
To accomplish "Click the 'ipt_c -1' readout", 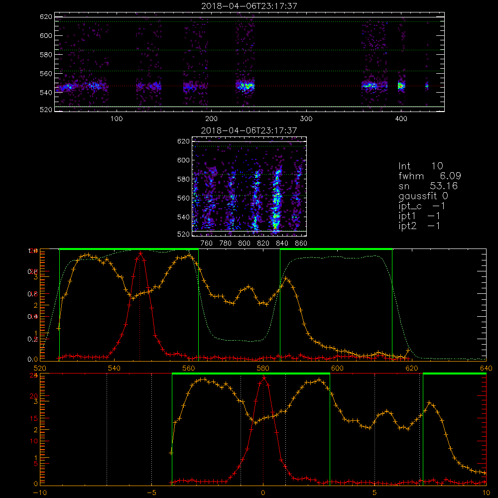I will pyautogui.click(x=422, y=206).
